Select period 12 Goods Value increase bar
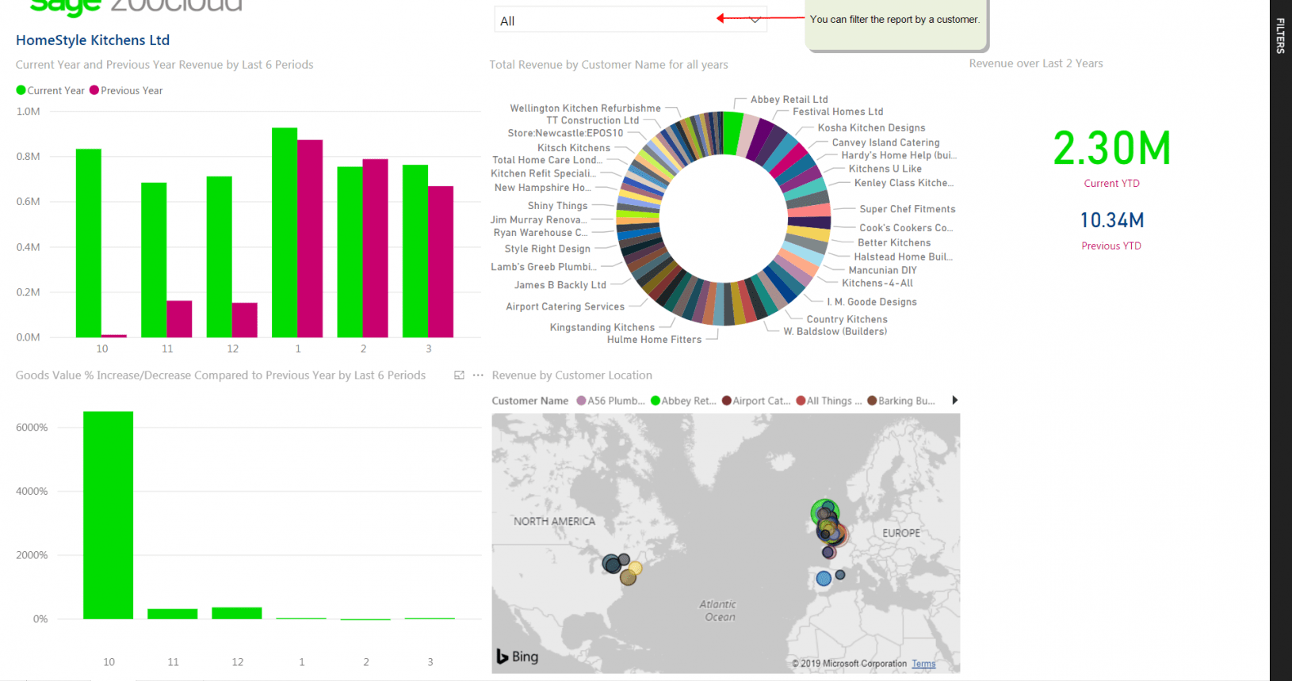Viewport: 1292px width, 681px height. pyautogui.click(x=237, y=613)
